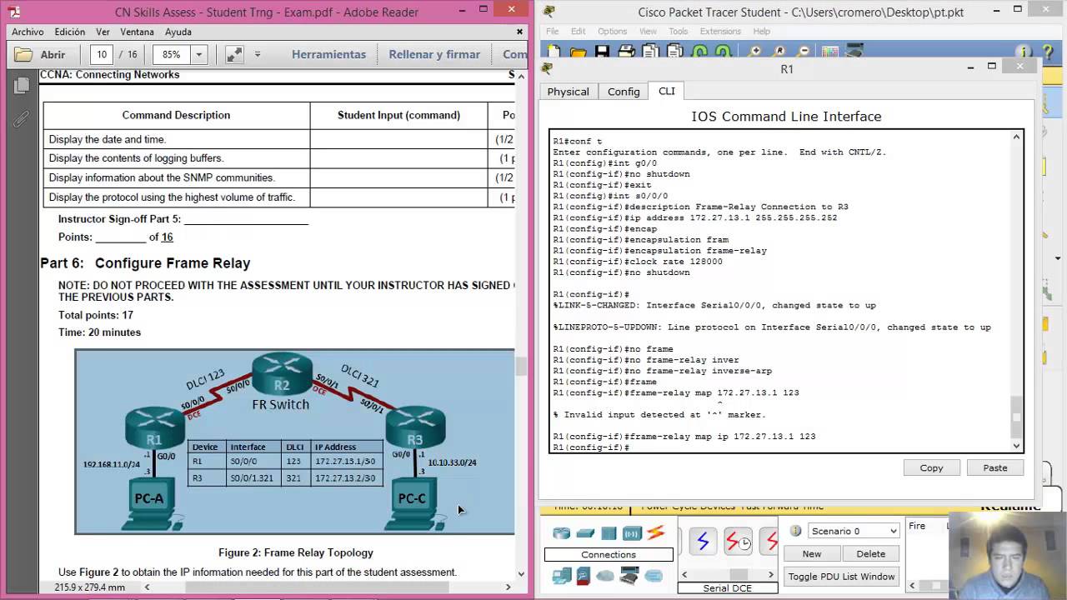Select Wireless Devices category icon
Screen dimensions: 1067x600
click(x=632, y=533)
